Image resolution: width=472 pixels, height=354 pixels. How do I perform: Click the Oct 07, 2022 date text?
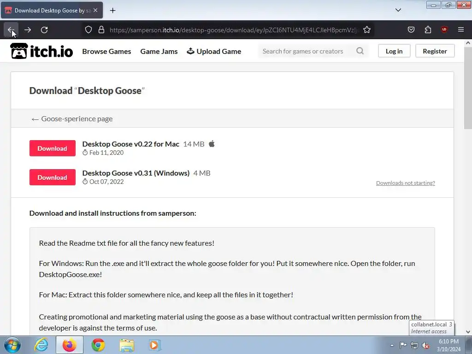tap(106, 182)
